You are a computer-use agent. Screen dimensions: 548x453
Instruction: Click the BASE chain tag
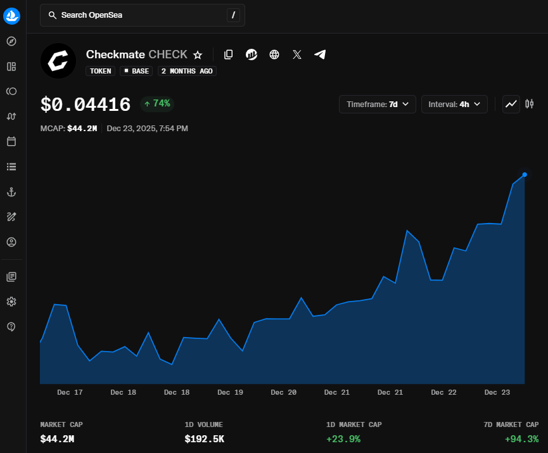click(136, 71)
